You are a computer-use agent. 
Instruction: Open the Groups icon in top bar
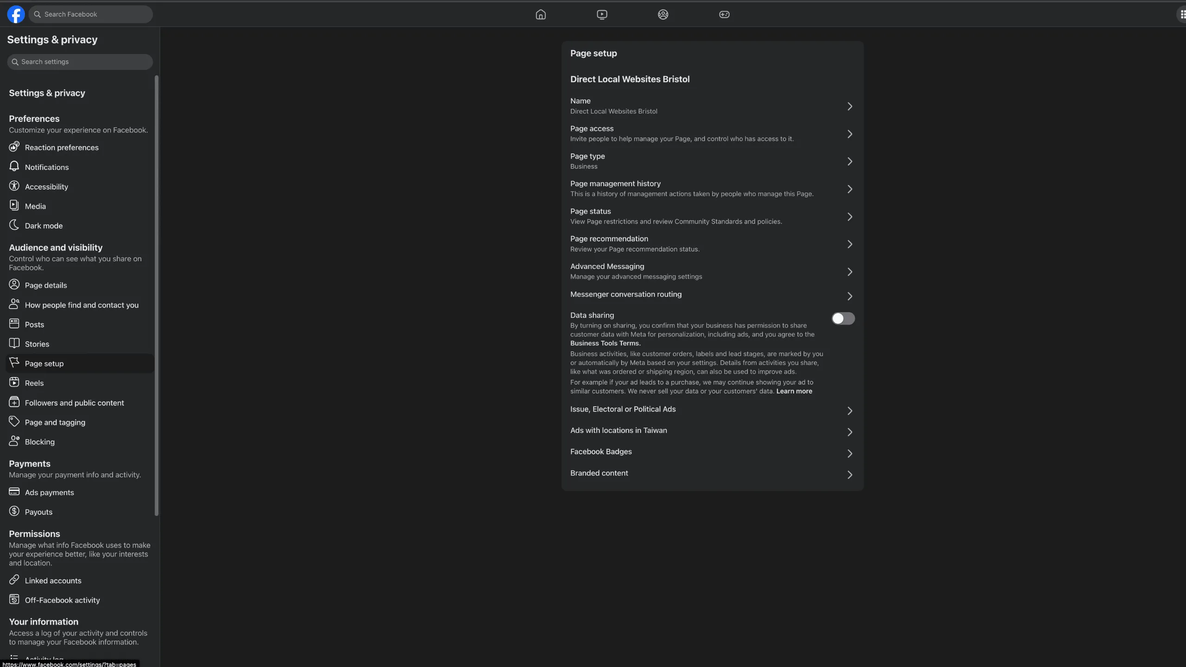pos(663,14)
